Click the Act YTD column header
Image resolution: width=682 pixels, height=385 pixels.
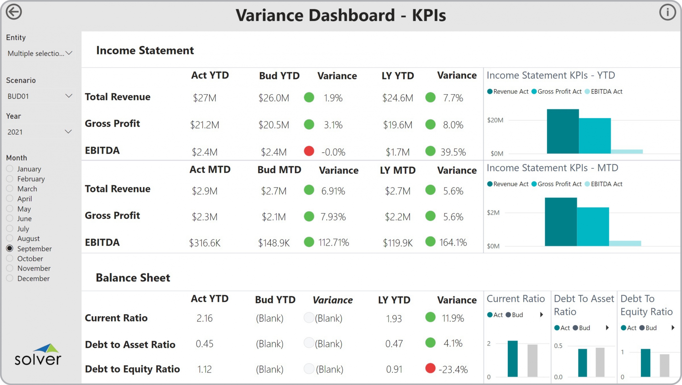click(x=210, y=75)
